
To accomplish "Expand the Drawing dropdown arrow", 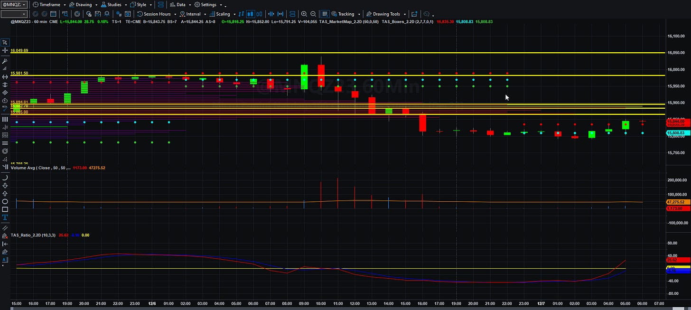I will click(x=96, y=5).
